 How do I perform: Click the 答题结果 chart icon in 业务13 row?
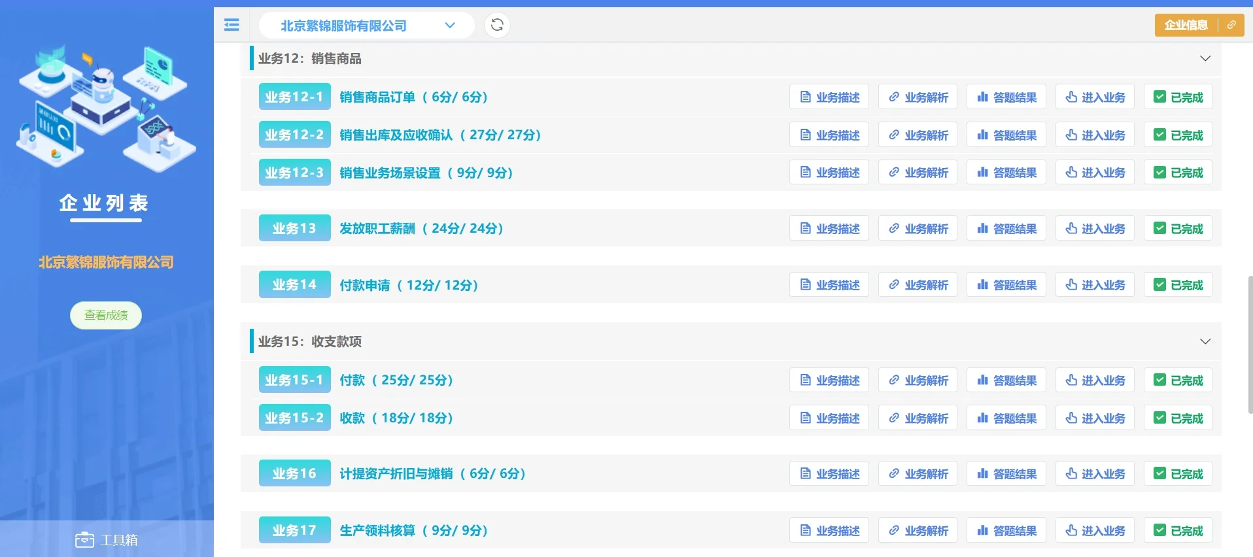tap(982, 228)
